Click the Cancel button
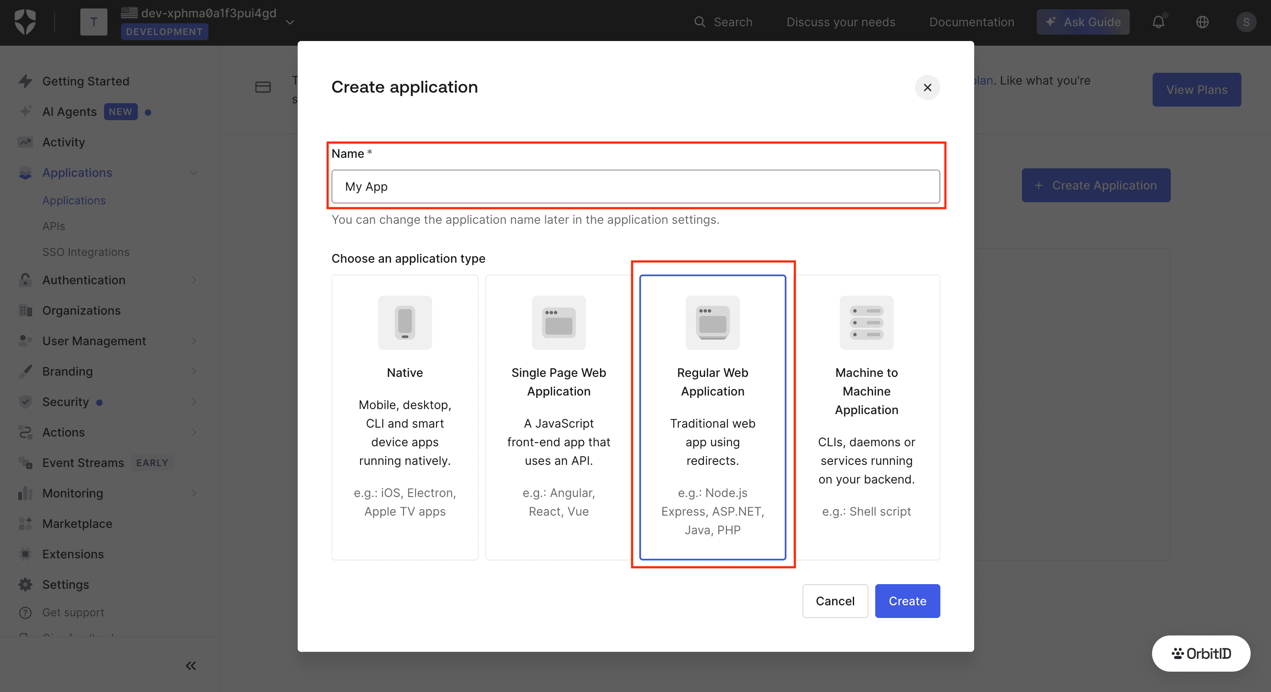This screenshot has height=692, width=1271. pyautogui.click(x=835, y=601)
